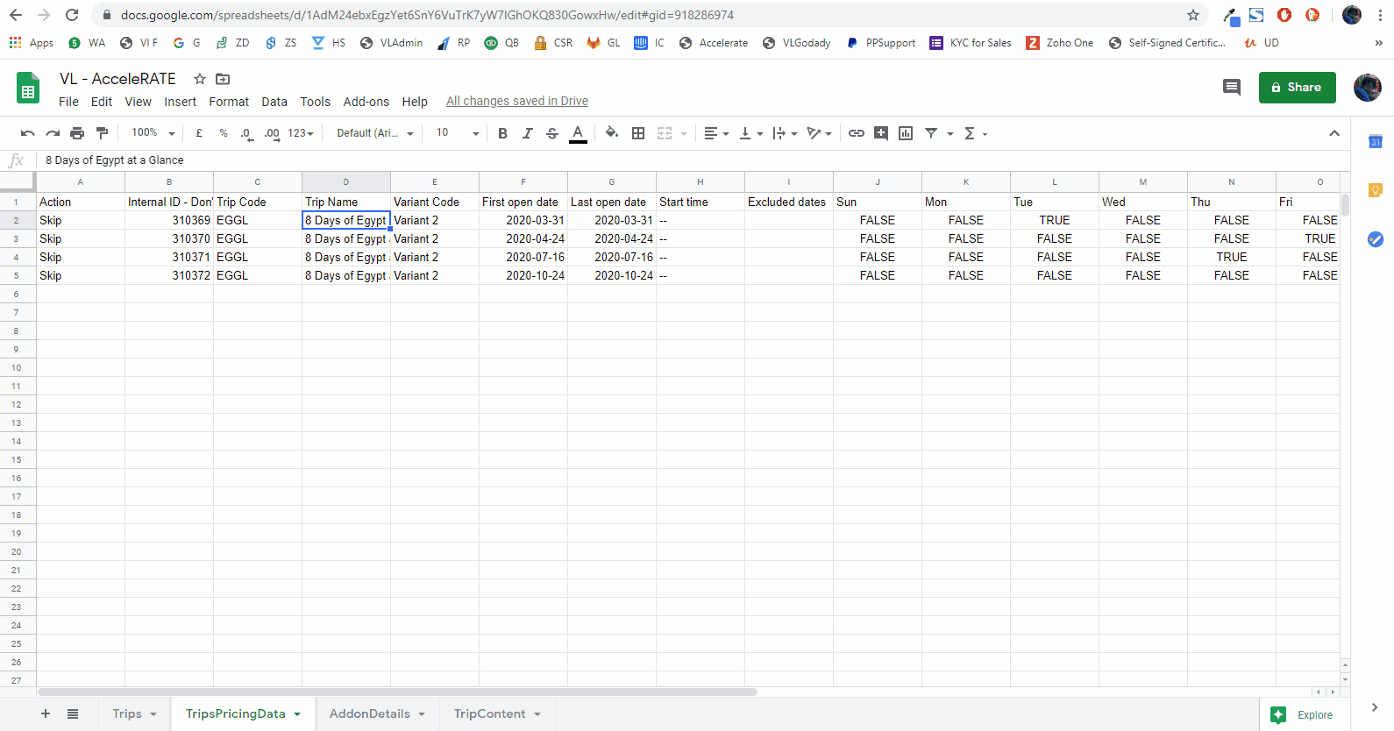Toggle strikethrough formatting
Viewport: 1394px width, 731px height.
pos(551,133)
